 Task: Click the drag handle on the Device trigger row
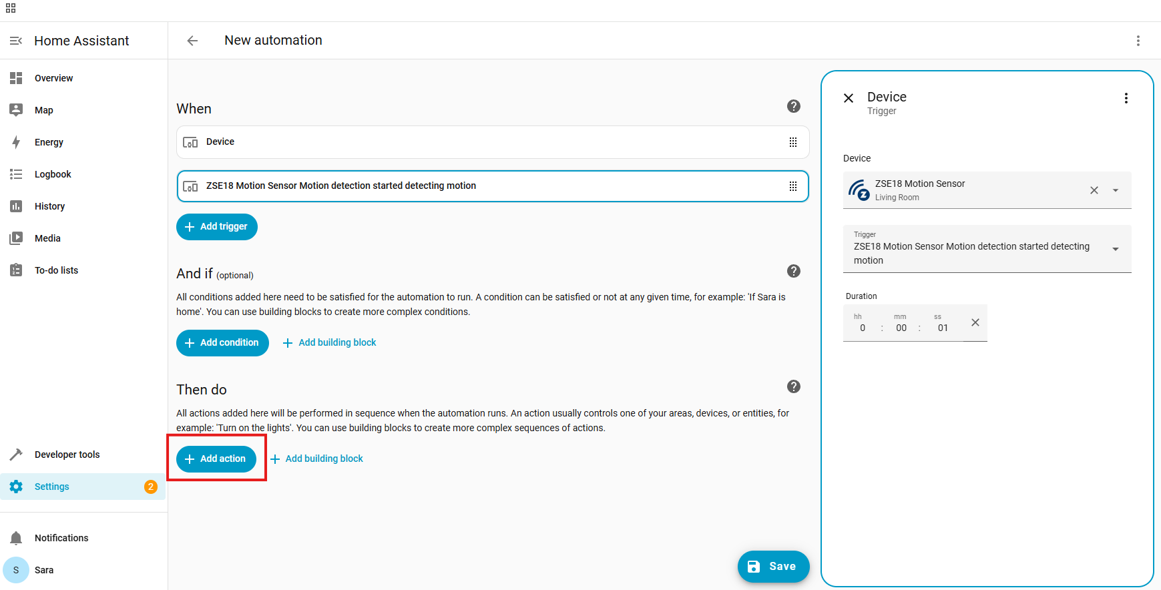coord(792,142)
